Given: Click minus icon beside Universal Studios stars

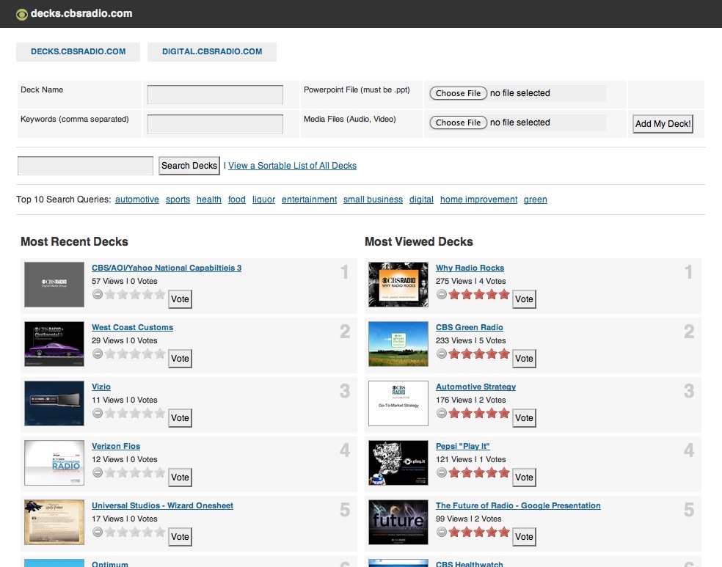Looking at the screenshot, I should tap(98, 532).
